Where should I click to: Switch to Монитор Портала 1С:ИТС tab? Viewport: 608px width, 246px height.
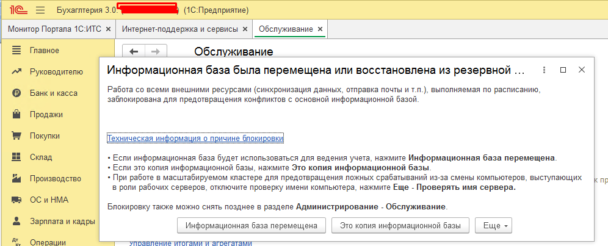click(55, 29)
